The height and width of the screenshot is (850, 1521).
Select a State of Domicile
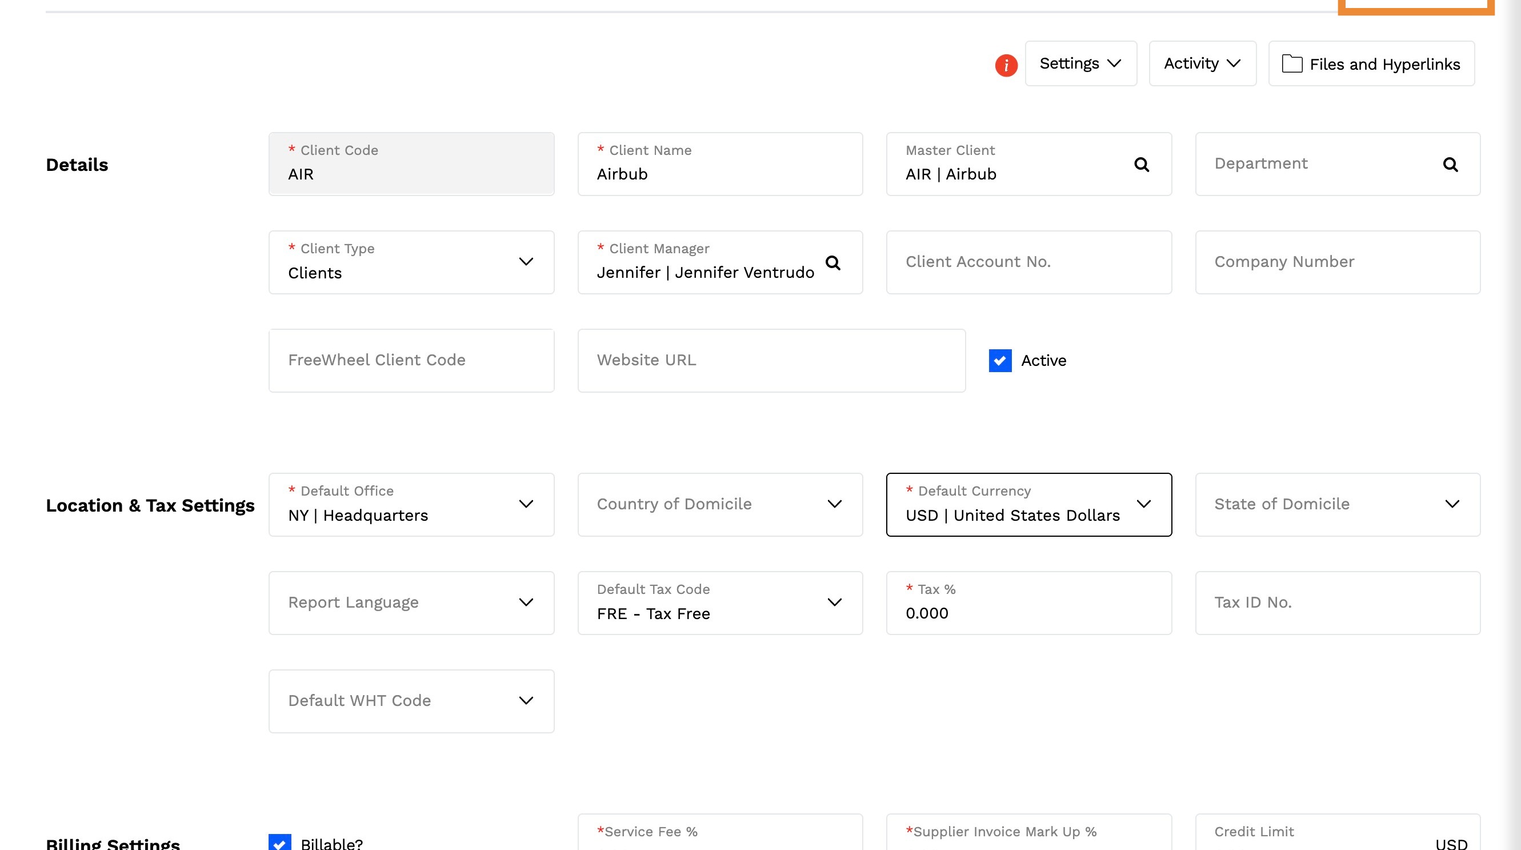click(x=1338, y=504)
